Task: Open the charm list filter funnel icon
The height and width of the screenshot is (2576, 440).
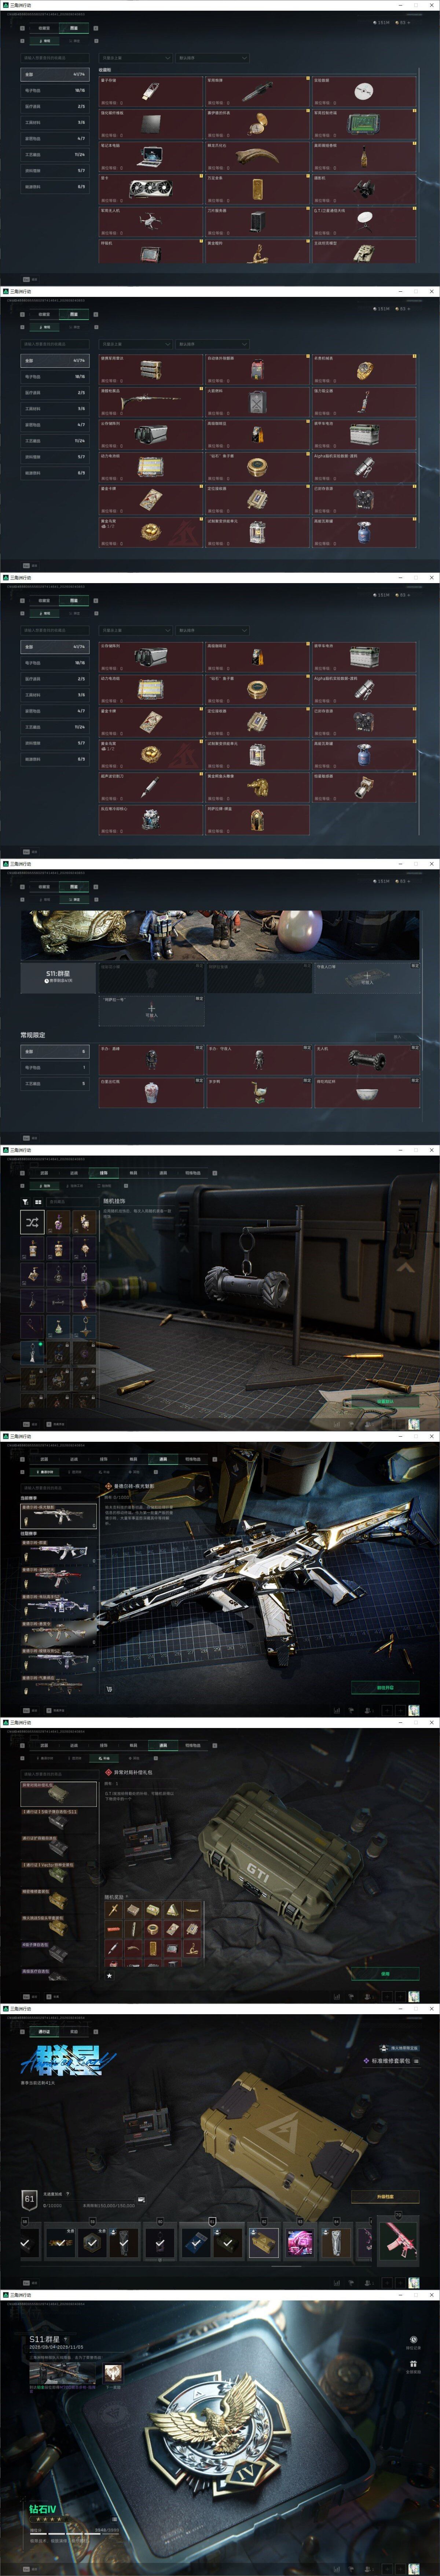Action: pyautogui.click(x=26, y=1201)
